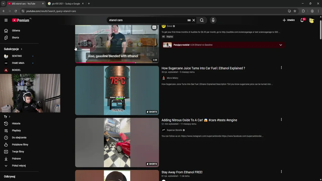The height and width of the screenshot is (181, 322).
Task: Open the account avatar menu
Action: click(x=312, y=20)
